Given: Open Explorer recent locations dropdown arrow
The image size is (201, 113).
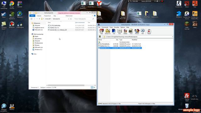Looking at the screenshot, I should tap(37, 19).
